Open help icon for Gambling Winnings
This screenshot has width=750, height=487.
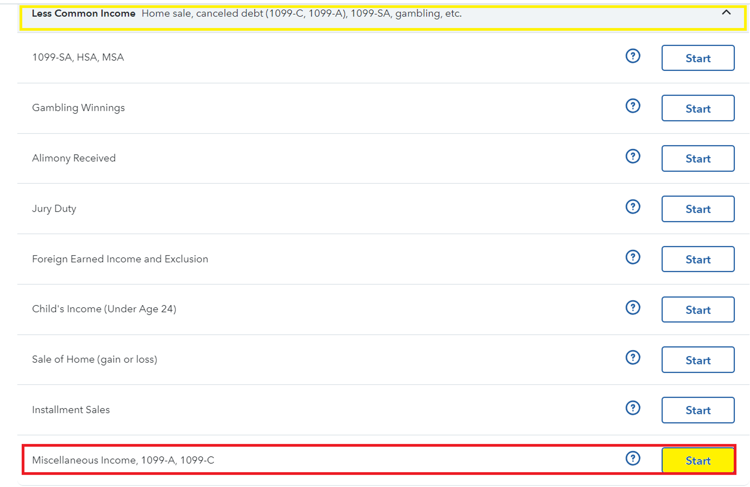pyautogui.click(x=633, y=106)
